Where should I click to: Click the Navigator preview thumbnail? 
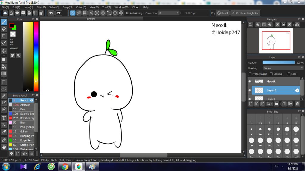click(276, 41)
